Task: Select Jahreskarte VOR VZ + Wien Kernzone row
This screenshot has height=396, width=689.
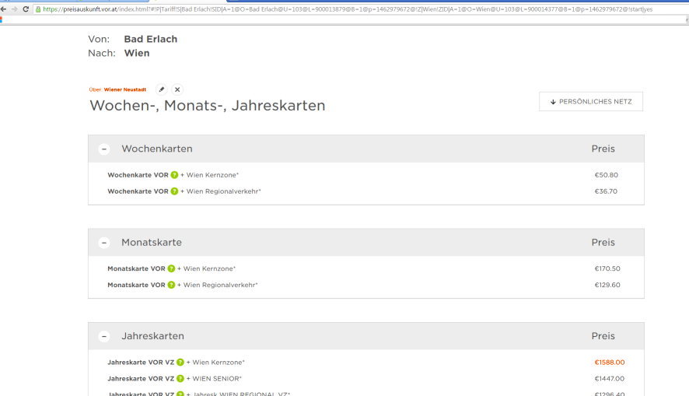Action: pos(366,363)
